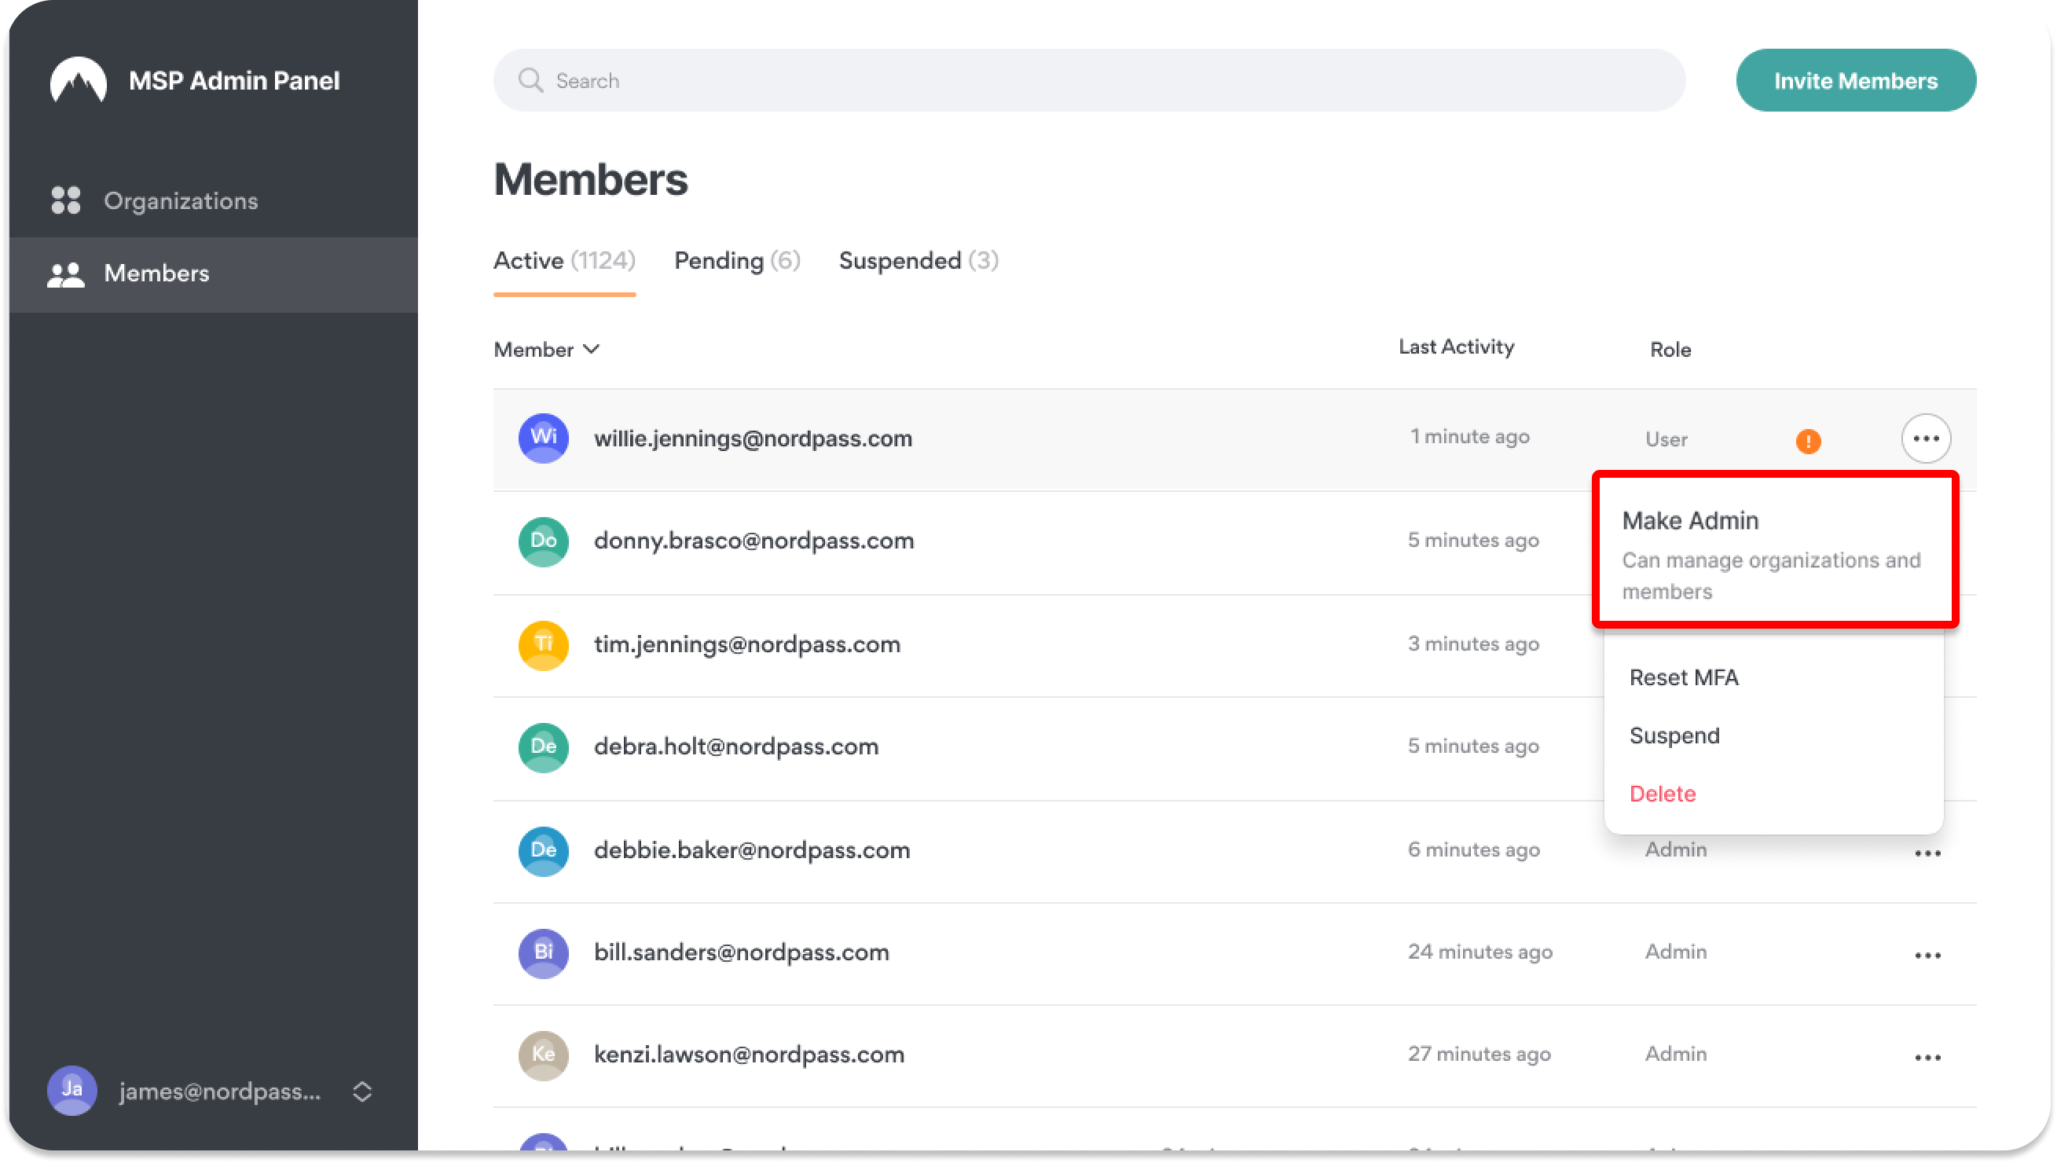Click the Invite Members button
The height and width of the screenshot is (1163, 2057).
pyautogui.click(x=1856, y=80)
